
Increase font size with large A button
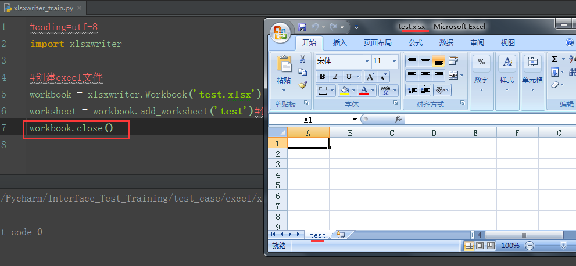pos(370,77)
